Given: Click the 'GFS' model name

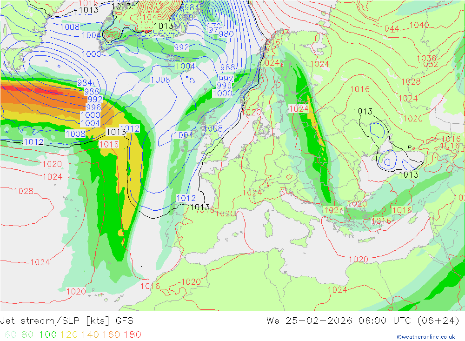Looking at the screenshot, I should (125, 321).
